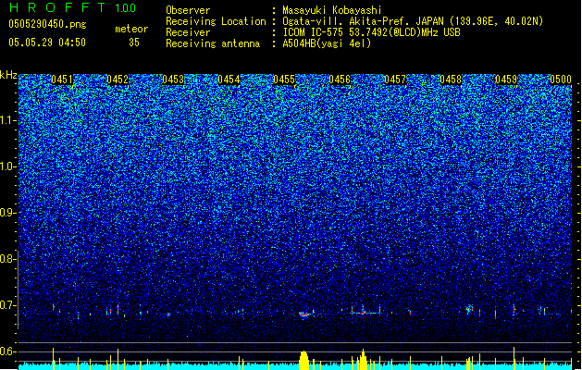Click the ICOM IC-575 receiver text
The height and width of the screenshot is (370, 582).
(371, 32)
